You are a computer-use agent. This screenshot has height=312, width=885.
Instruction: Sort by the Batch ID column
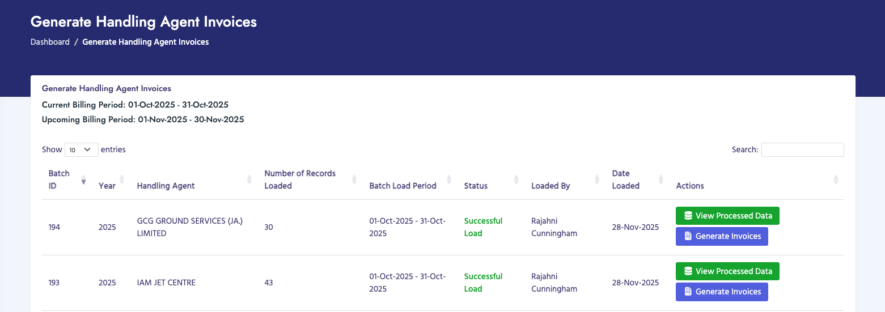tap(67, 179)
